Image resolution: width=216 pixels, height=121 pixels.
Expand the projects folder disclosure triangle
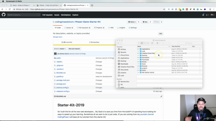(x=138, y=68)
